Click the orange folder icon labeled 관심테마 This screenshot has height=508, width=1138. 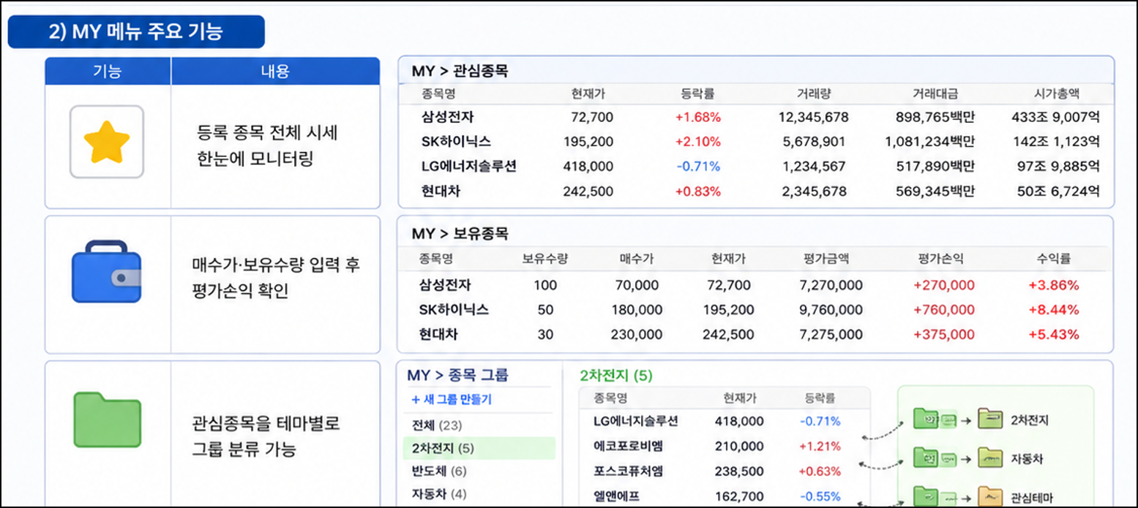(x=992, y=497)
